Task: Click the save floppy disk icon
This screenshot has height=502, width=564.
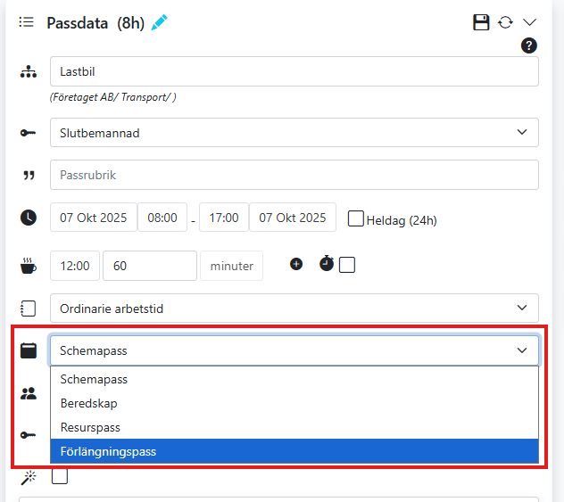Action: (481, 22)
